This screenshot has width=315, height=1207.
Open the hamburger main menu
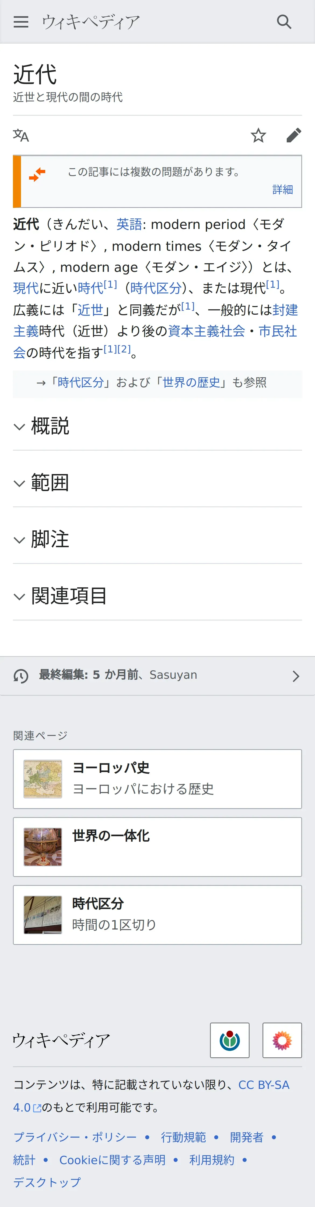pyautogui.click(x=20, y=22)
